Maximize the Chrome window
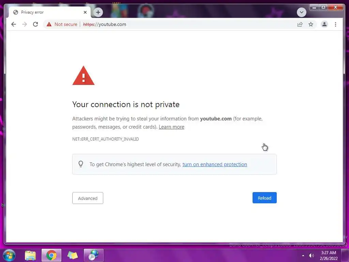This screenshot has width=349, height=262. tap(323, 8)
